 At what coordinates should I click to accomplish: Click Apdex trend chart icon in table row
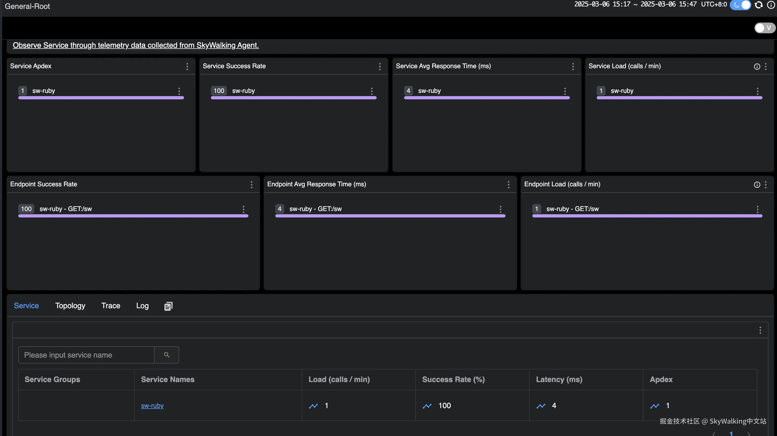655,406
